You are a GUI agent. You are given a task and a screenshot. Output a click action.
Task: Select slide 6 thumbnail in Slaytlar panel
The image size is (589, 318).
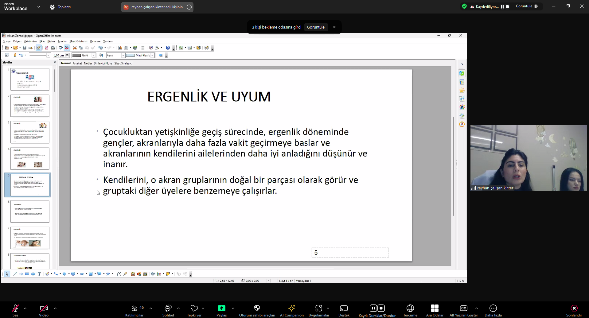[30, 211]
